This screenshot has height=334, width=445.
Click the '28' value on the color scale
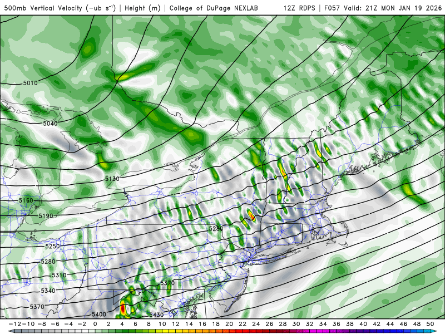coord(283,324)
